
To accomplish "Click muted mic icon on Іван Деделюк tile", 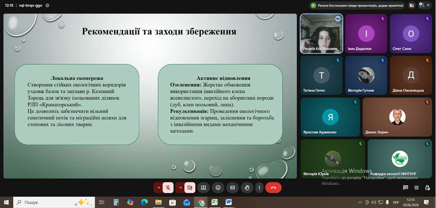I will tap(383, 18).
